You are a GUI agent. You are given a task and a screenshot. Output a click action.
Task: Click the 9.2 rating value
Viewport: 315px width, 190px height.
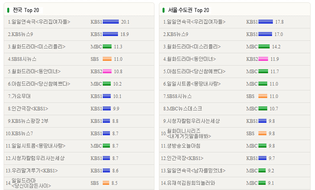(271, 171)
